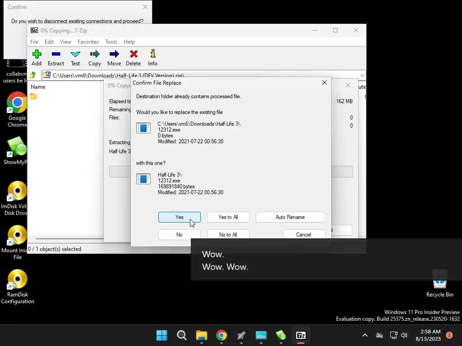Open the Windows Start menu
The image size is (462, 346).
[x=162, y=335]
